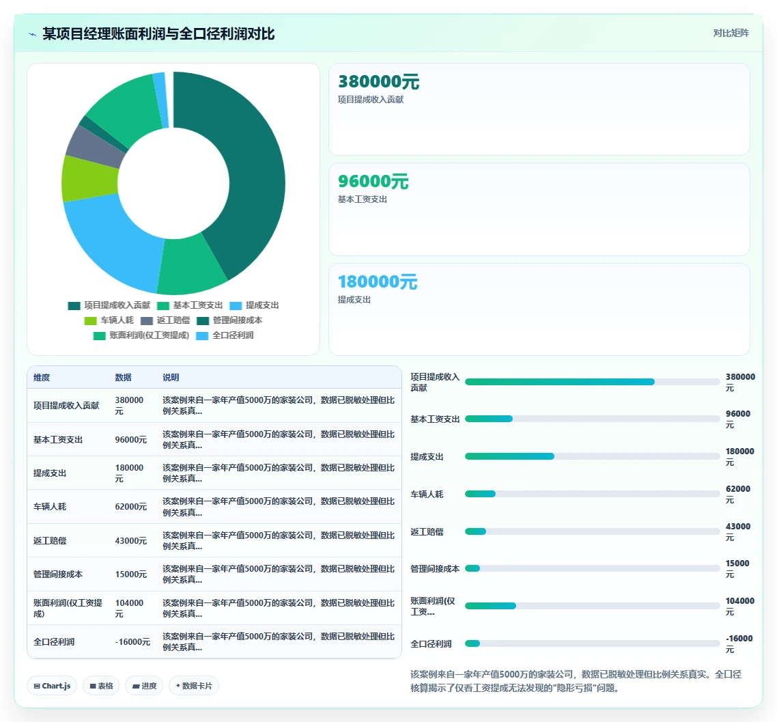
Task: Select the 数据卡片 tag chip
Action: (x=194, y=686)
